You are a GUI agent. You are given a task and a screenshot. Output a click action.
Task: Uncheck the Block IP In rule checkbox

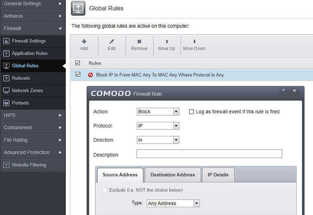tap(78, 75)
